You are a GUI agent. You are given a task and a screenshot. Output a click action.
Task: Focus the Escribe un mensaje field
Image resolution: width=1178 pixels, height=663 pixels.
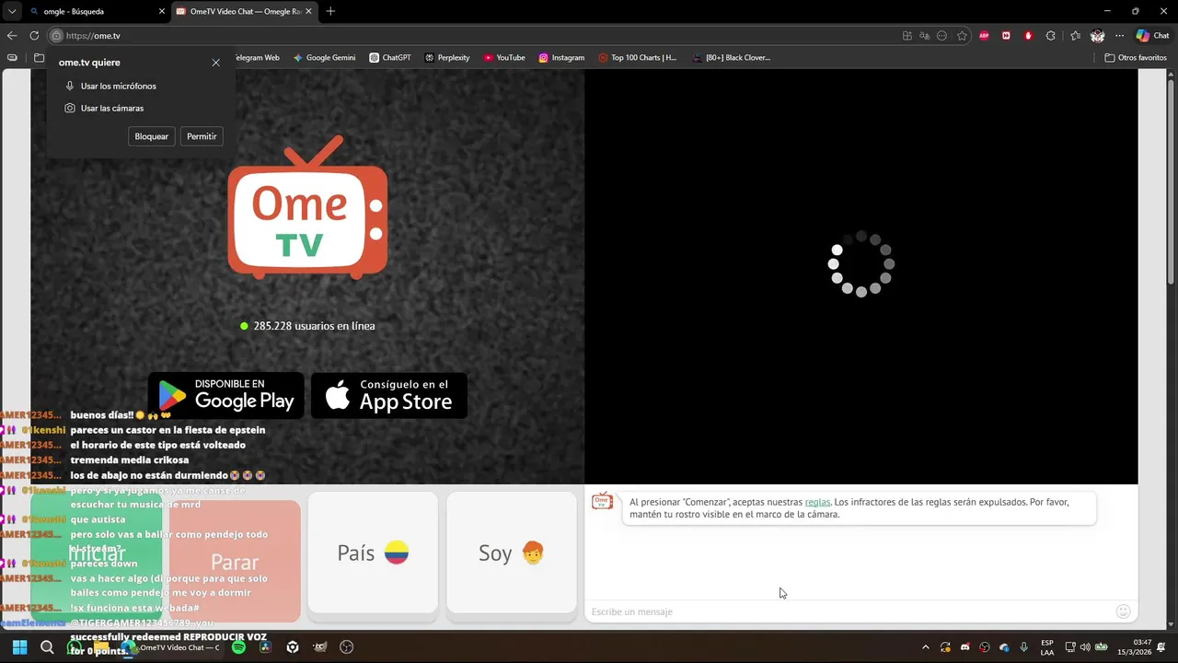click(847, 611)
